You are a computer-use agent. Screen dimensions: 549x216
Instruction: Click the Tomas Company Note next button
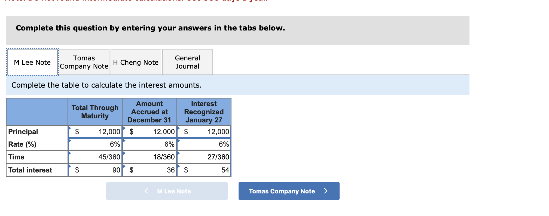[x=289, y=191]
